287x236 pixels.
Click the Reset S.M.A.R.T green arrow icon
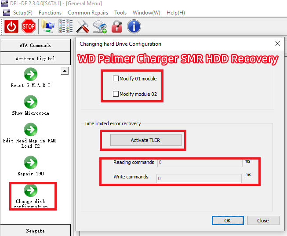(31, 74)
